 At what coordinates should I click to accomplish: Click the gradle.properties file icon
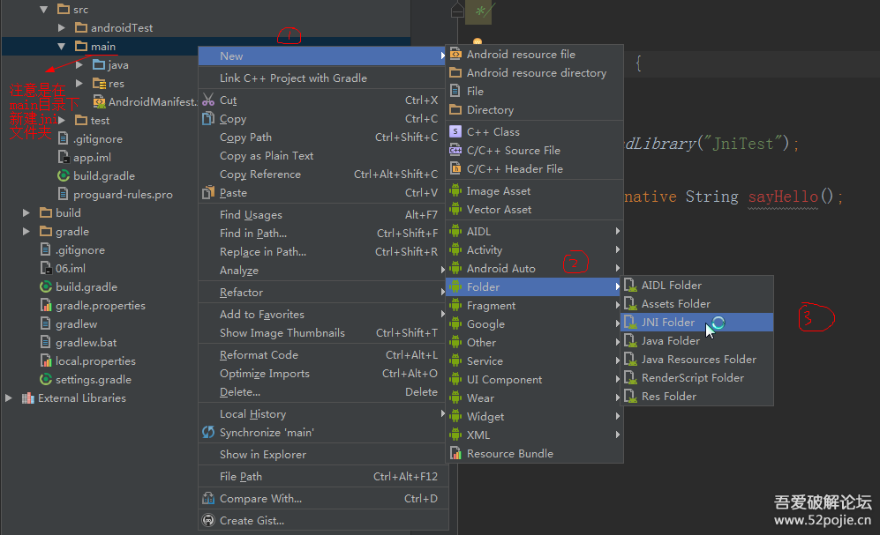pyautogui.click(x=46, y=305)
